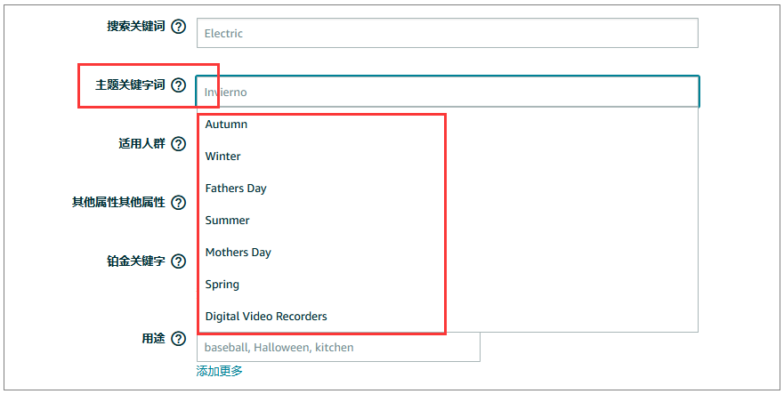Pick Fathers Day in suggestion list
Image resolution: width=784 pixels, height=394 pixels.
(236, 189)
